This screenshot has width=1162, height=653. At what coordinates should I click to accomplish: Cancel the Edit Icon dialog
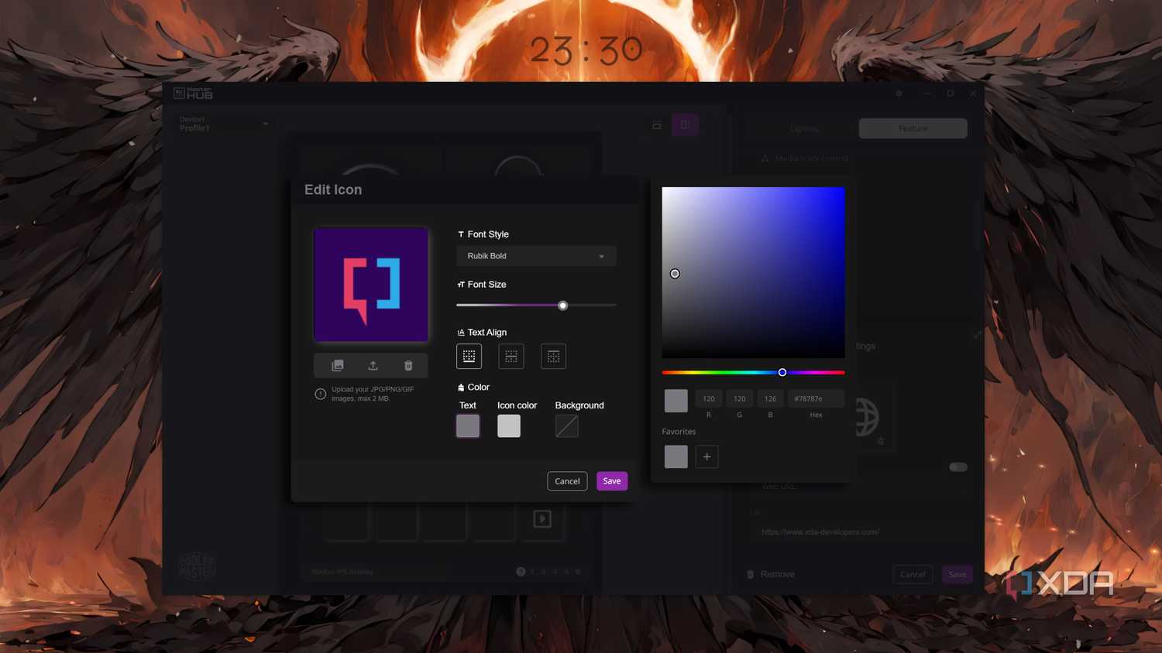(567, 481)
